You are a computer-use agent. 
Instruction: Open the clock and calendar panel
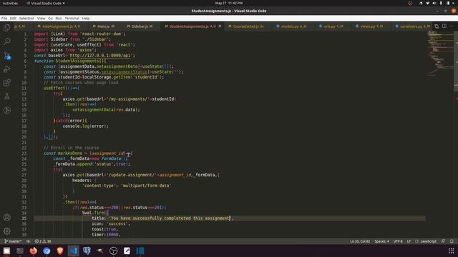(229, 3)
